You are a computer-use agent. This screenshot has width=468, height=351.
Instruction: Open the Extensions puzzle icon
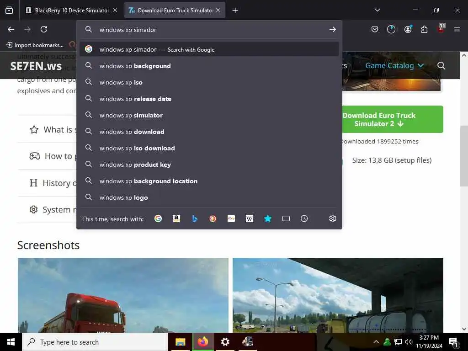[424, 29]
